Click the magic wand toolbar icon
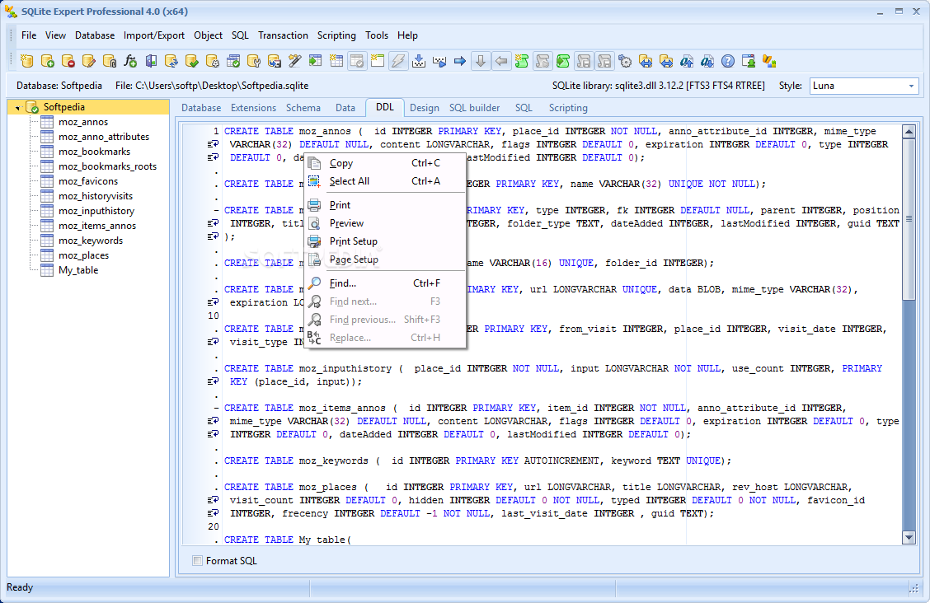This screenshot has width=930, height=603. (x=295, y=61)
